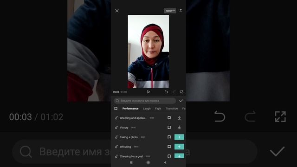Screen dimensions: 297x167
Task: Bookmark the Taking a photo sound
Action: pos(169,137)
